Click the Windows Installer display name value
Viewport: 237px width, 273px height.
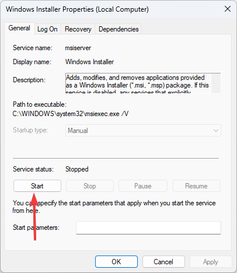click(x=89, y=62)
